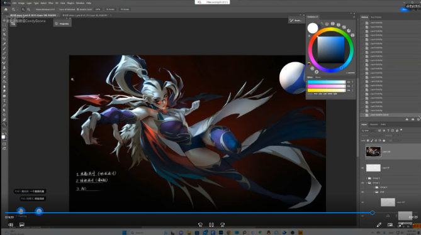
Task: Select the Rectangular Marquee tool
Action: pyautogui.click(x=4, y=25)
